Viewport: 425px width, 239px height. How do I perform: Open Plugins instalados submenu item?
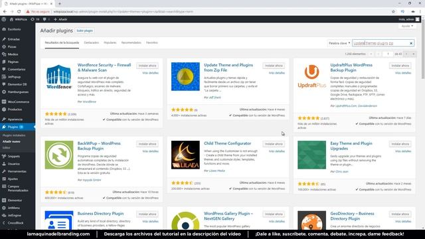pos(14,135)
